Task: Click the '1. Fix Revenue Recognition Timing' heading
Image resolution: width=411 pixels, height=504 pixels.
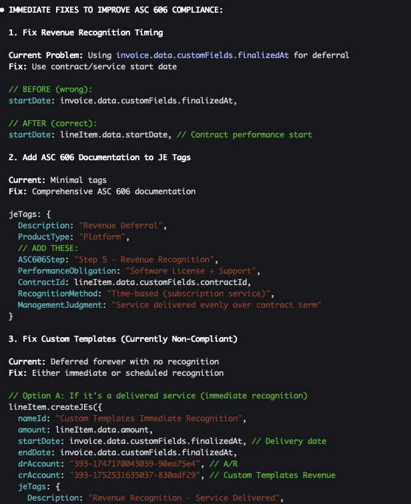Action: tap(86, 33)
